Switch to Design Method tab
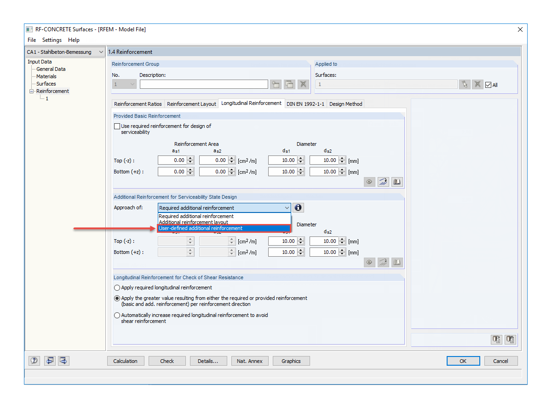Viewport: 552px width, 414px height. click(345, 104)
